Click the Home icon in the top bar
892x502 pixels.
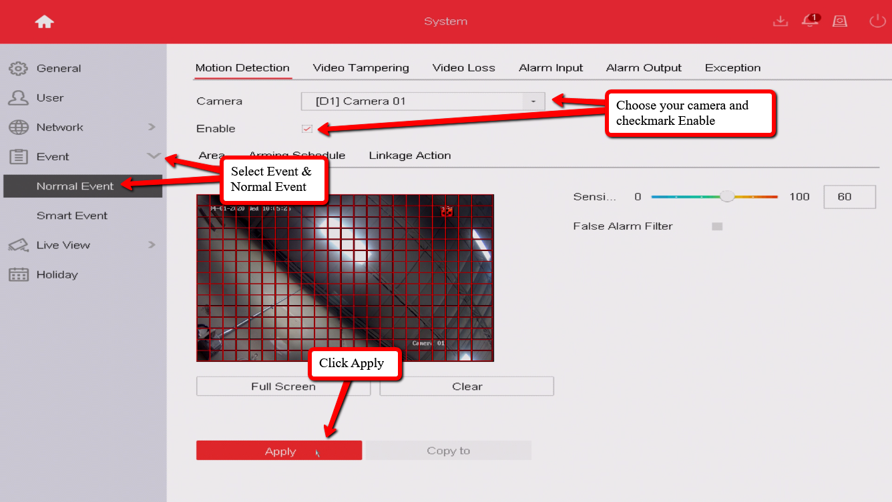coord(45,21)
